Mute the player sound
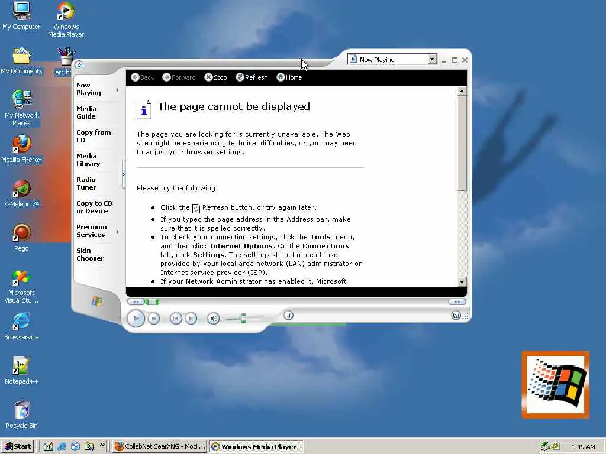 tap(213, 319)
